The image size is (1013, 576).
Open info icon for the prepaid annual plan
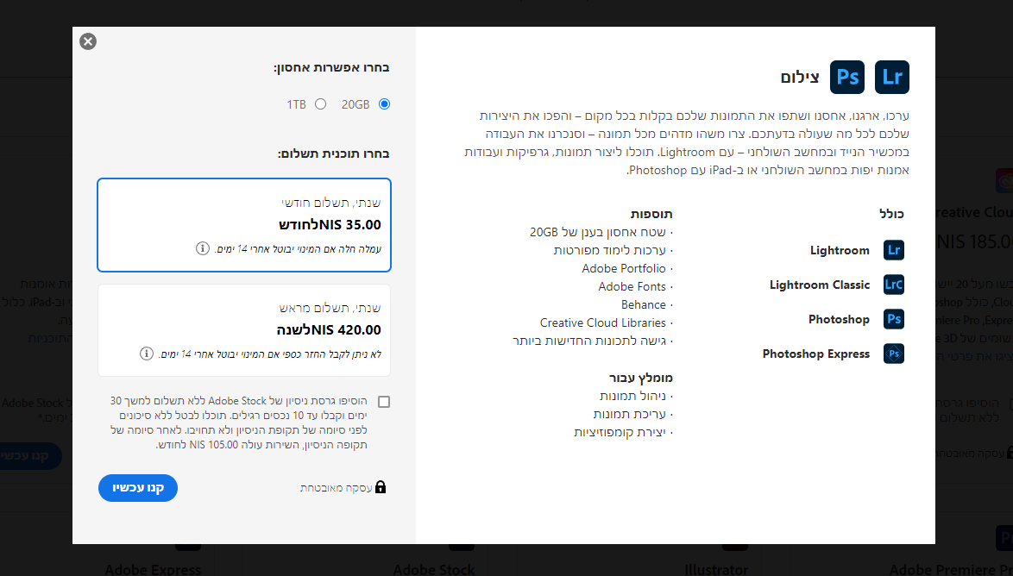[x=147, y=354]
